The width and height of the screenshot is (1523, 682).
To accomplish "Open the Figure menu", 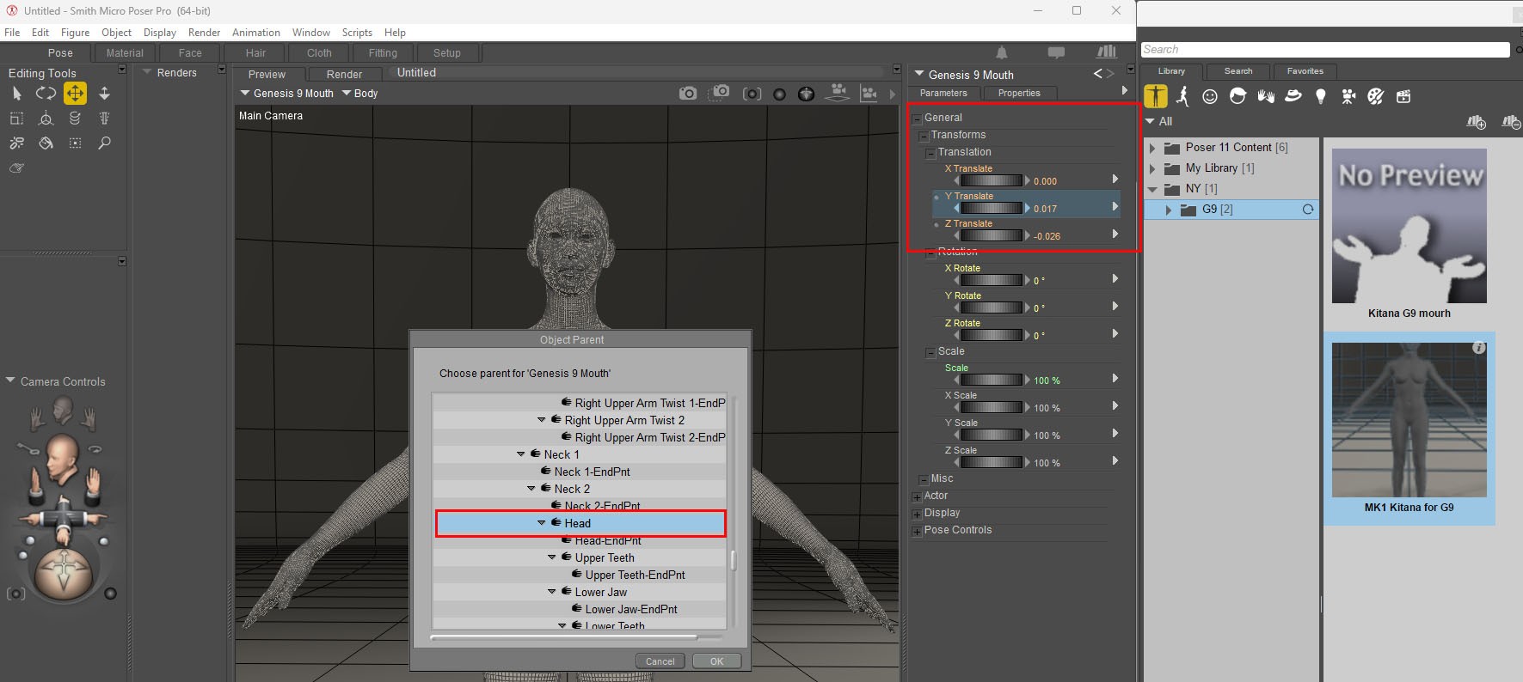I will 75,33.
